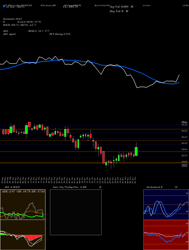Click the thick blue SMA line at its right end
This screenshot has width=189, height=250.
click(x=179, y=83)
